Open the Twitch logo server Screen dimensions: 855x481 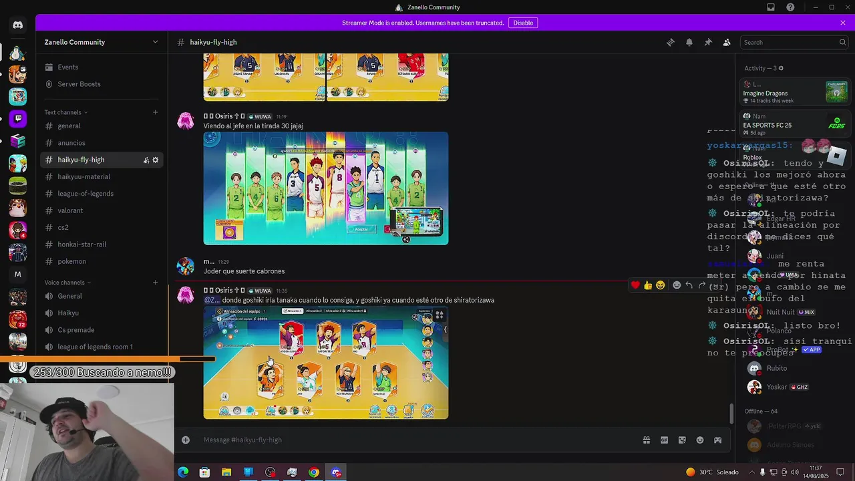click(x=17, y=119)
